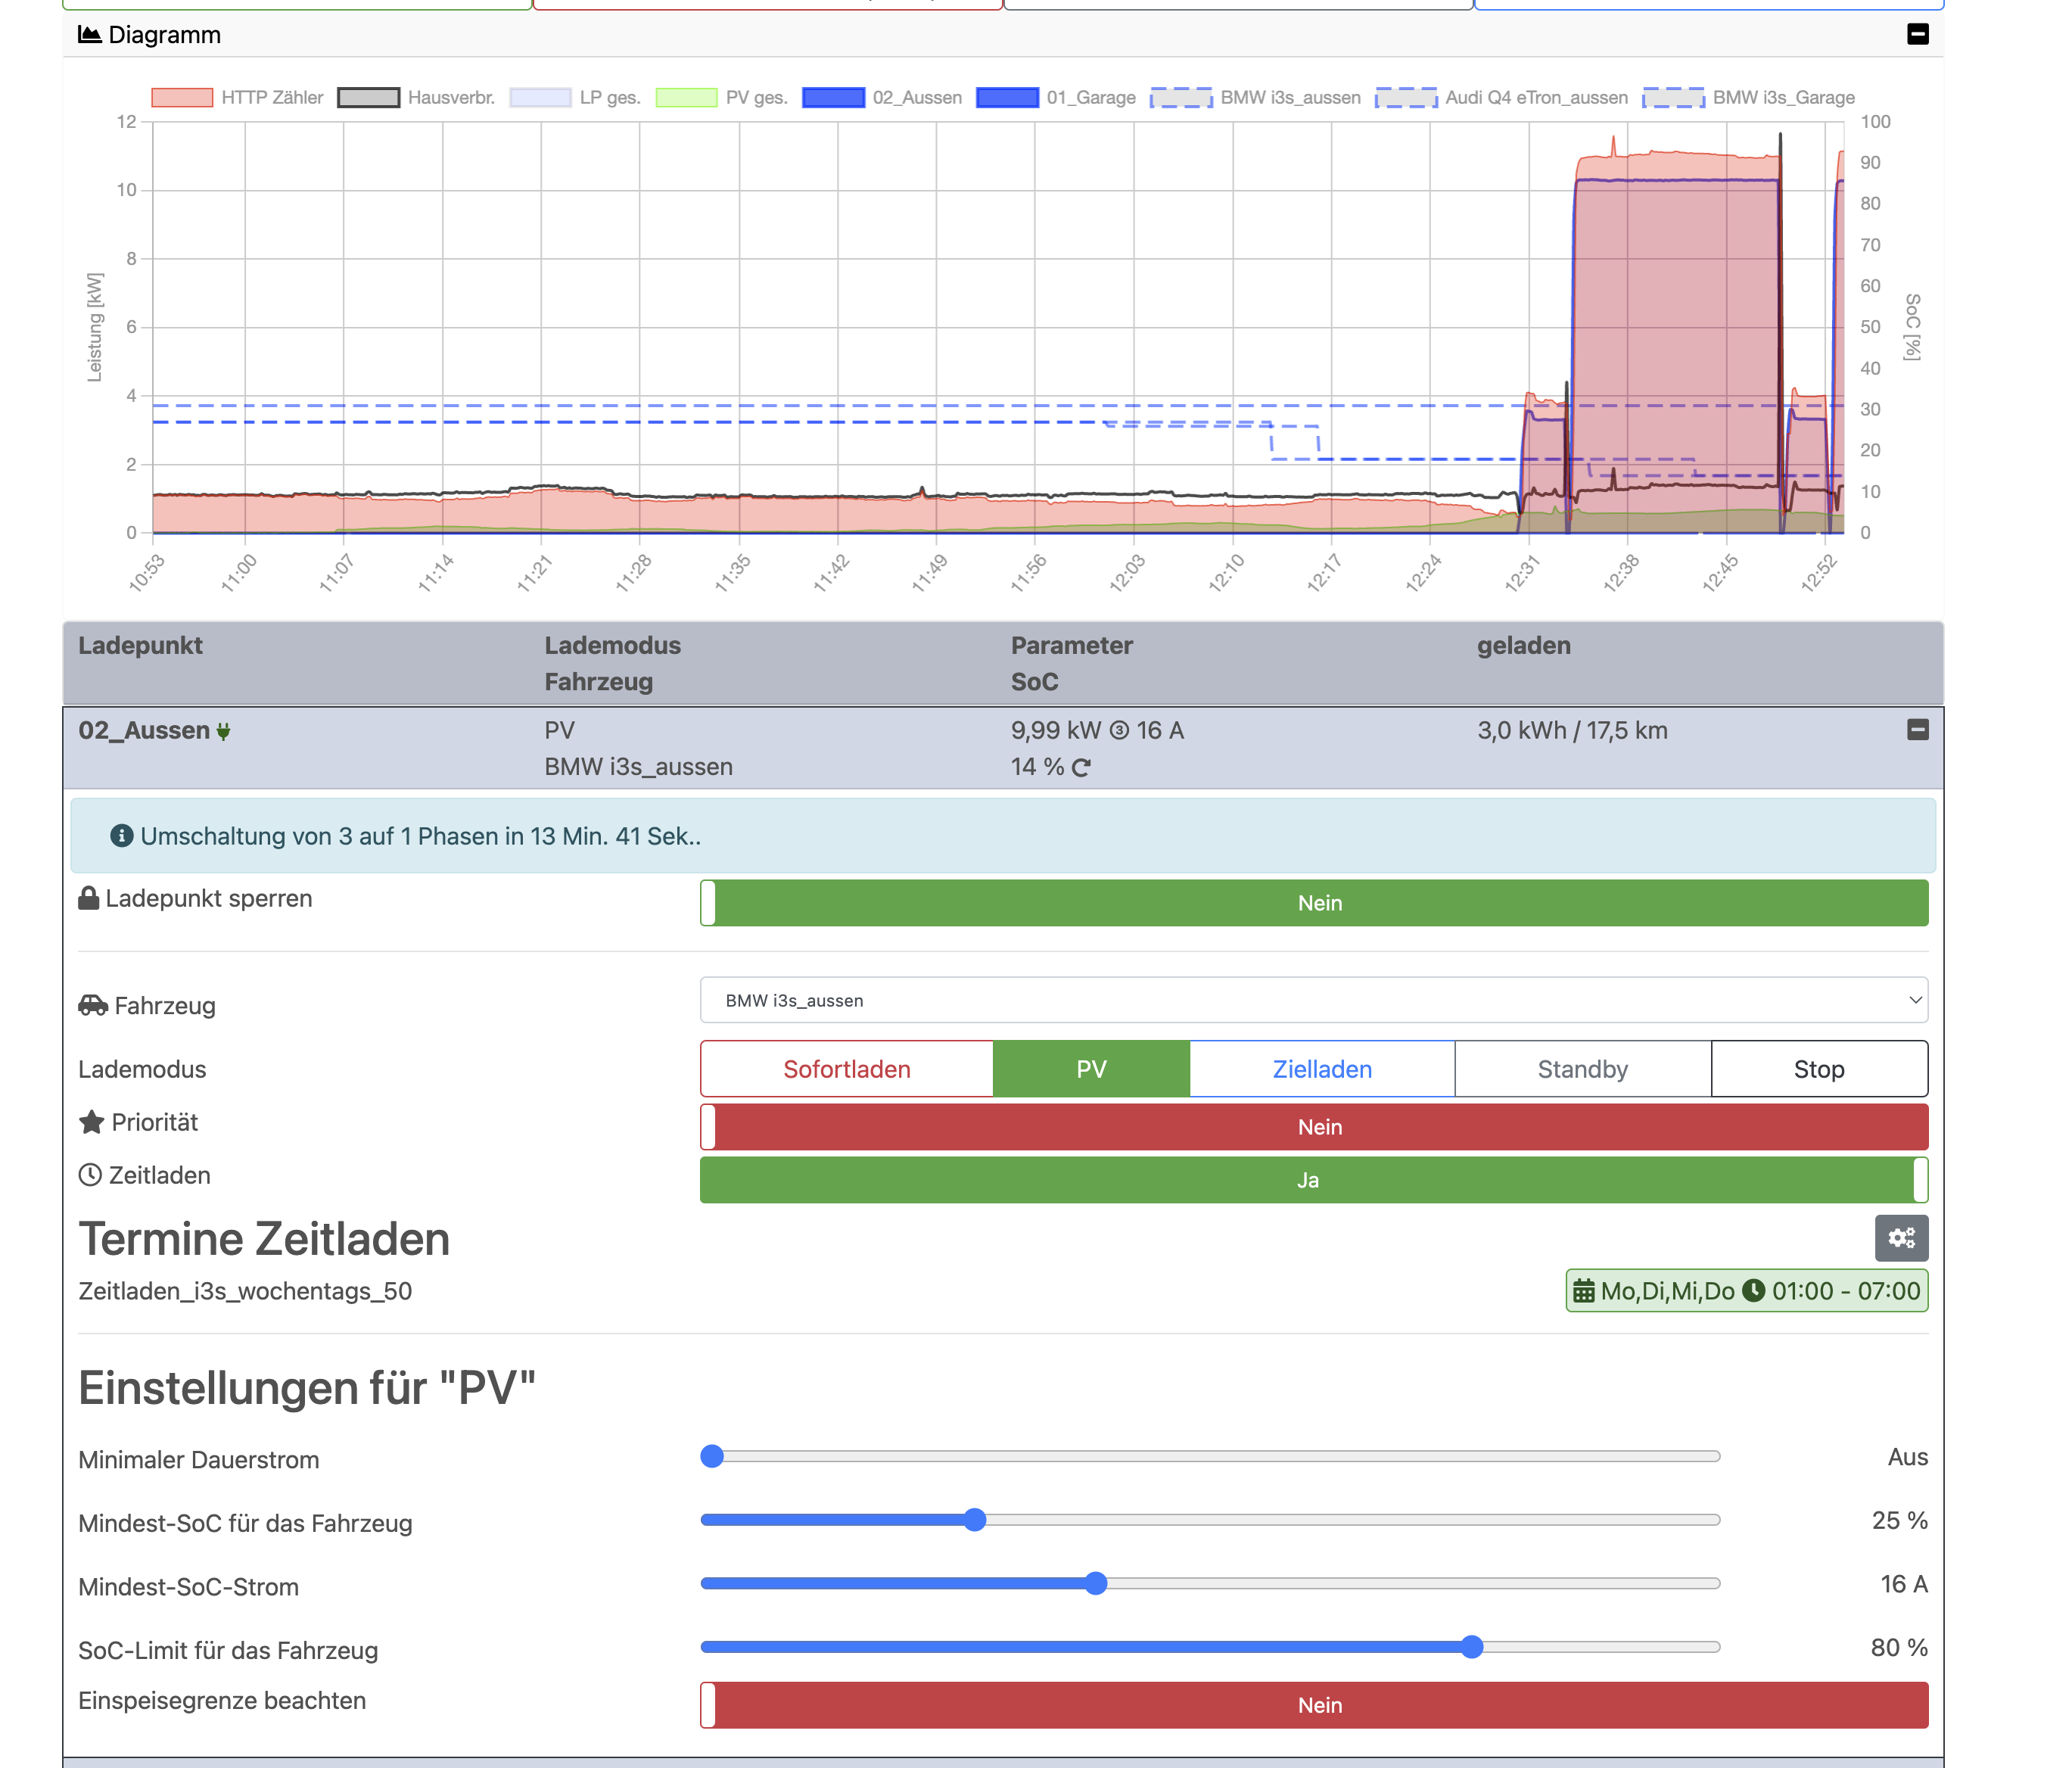This screenshot has width=2072, height=1768.
Task: Hide the Hausverbr. series via legend
Action: 368,98
